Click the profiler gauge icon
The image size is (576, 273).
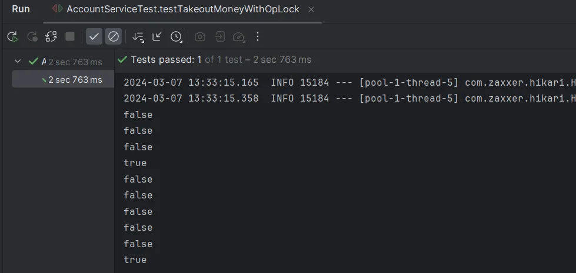(238, 36)
